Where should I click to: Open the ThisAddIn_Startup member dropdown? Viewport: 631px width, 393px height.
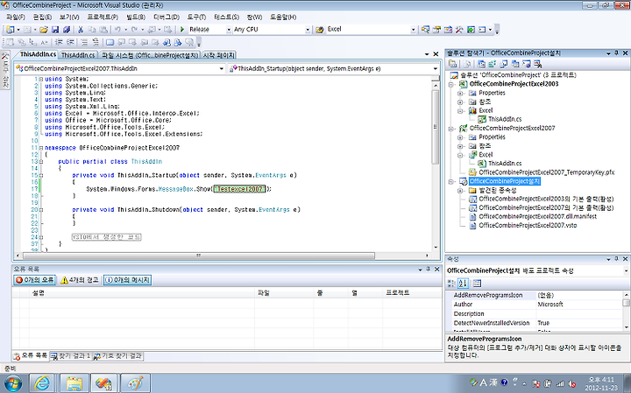435,69
